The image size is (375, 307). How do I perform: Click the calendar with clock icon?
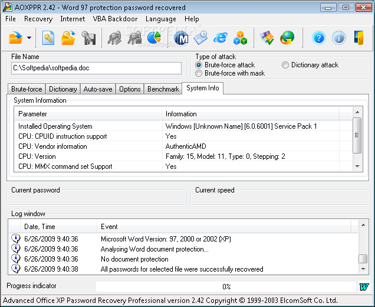coord(200,38)
